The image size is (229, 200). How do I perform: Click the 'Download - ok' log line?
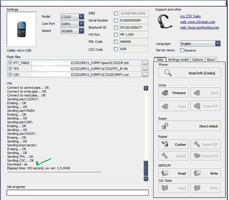(17, 164)
